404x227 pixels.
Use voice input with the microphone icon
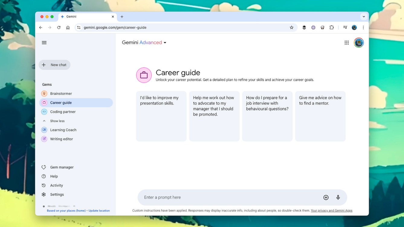click(338, 197)
